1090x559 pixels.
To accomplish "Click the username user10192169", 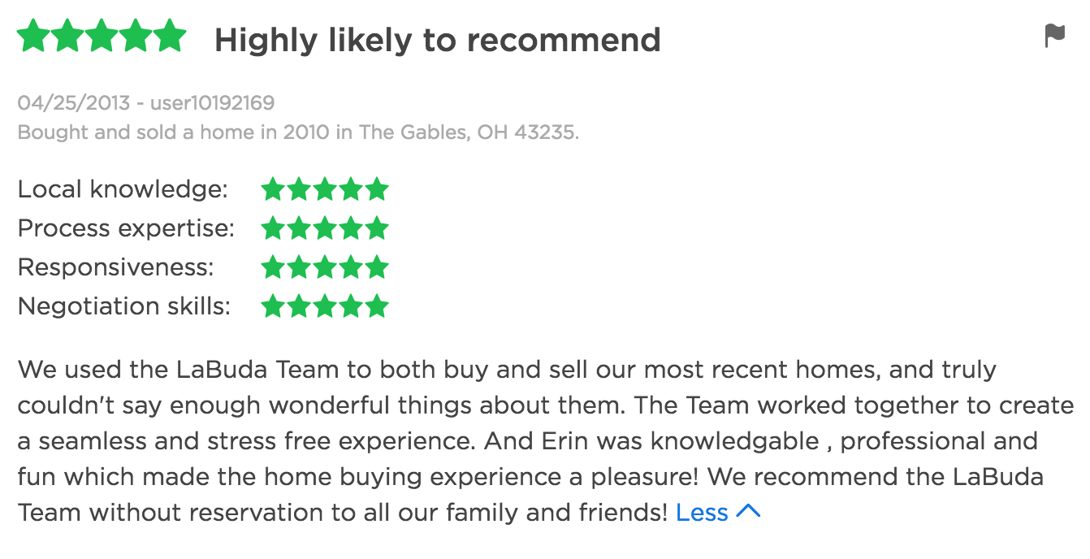I will (x=212, y=103).
